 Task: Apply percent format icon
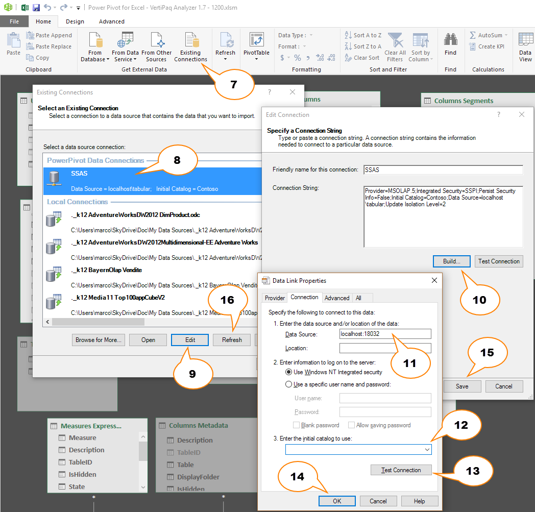coord(298,58)
